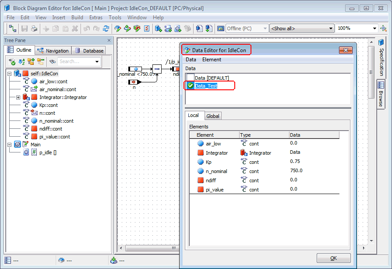
Task: Click the red box build icon
Action: pos(137,28)
